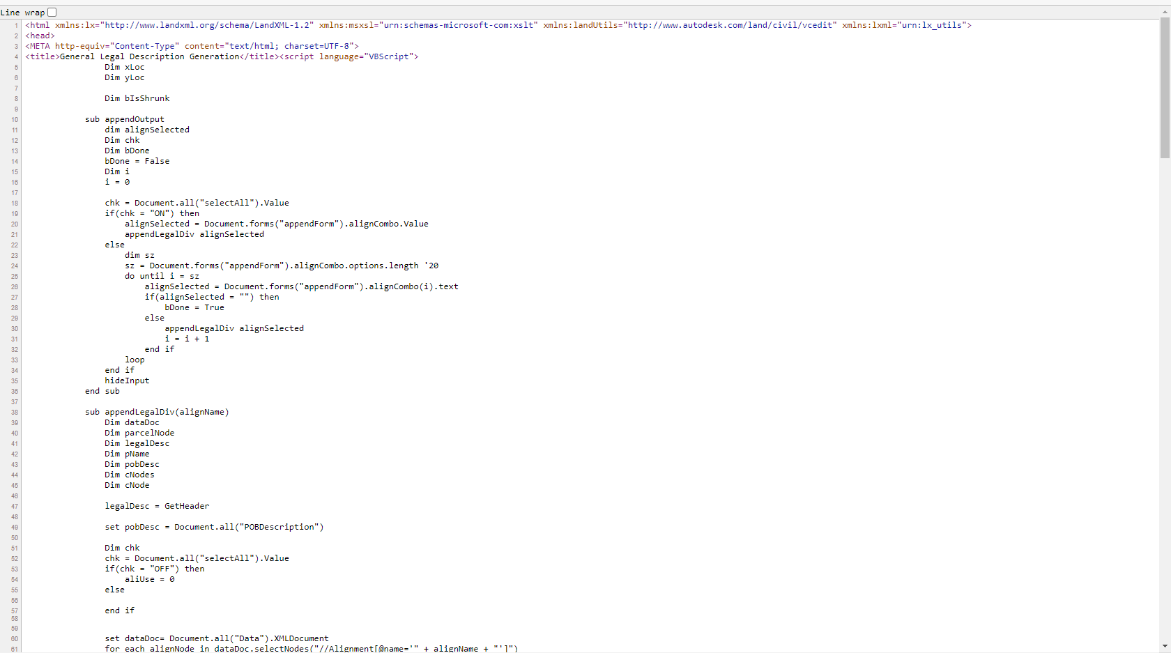
Task: Click line number 10 beside appendOutput sub
Action: point(14,119)
